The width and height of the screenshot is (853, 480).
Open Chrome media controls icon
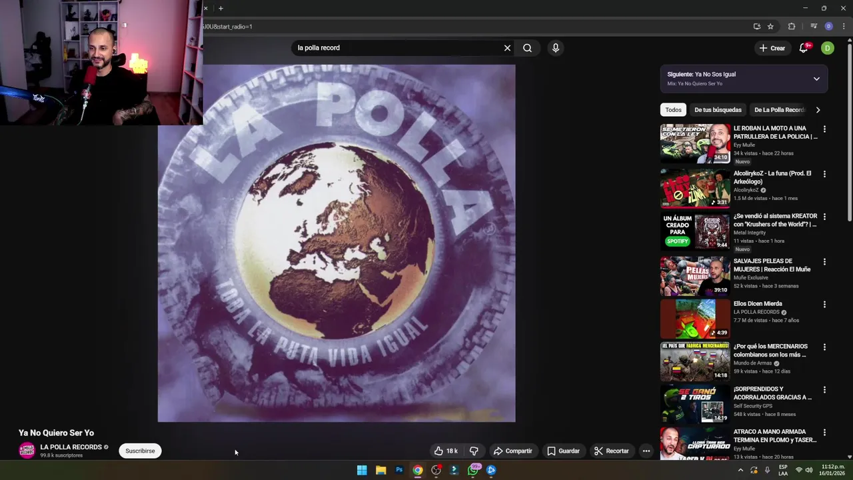(x=814, y=27)
